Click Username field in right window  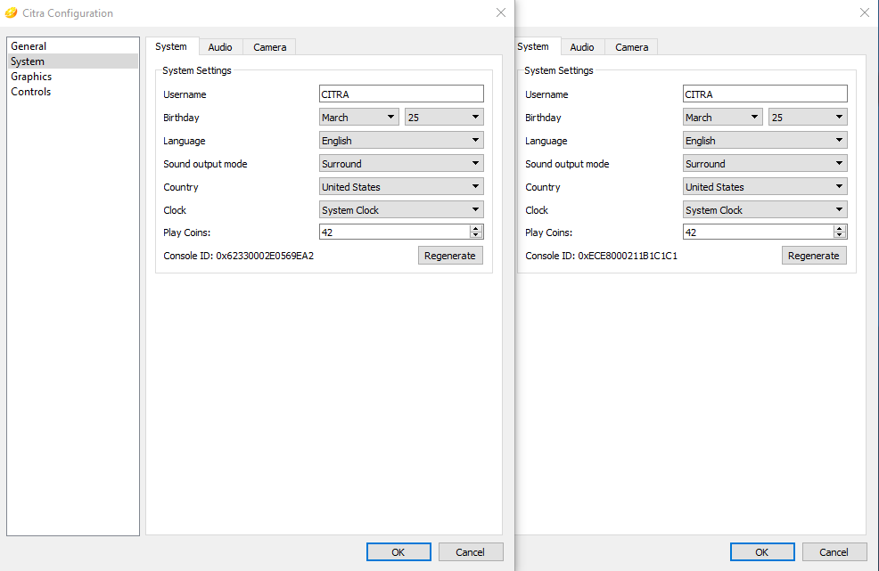765,94
